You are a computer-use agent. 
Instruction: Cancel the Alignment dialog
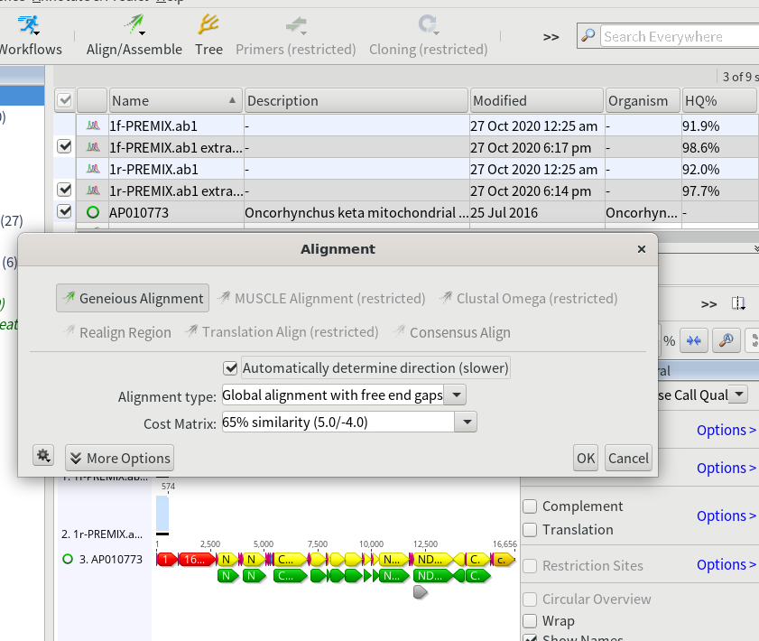(628, 458)
